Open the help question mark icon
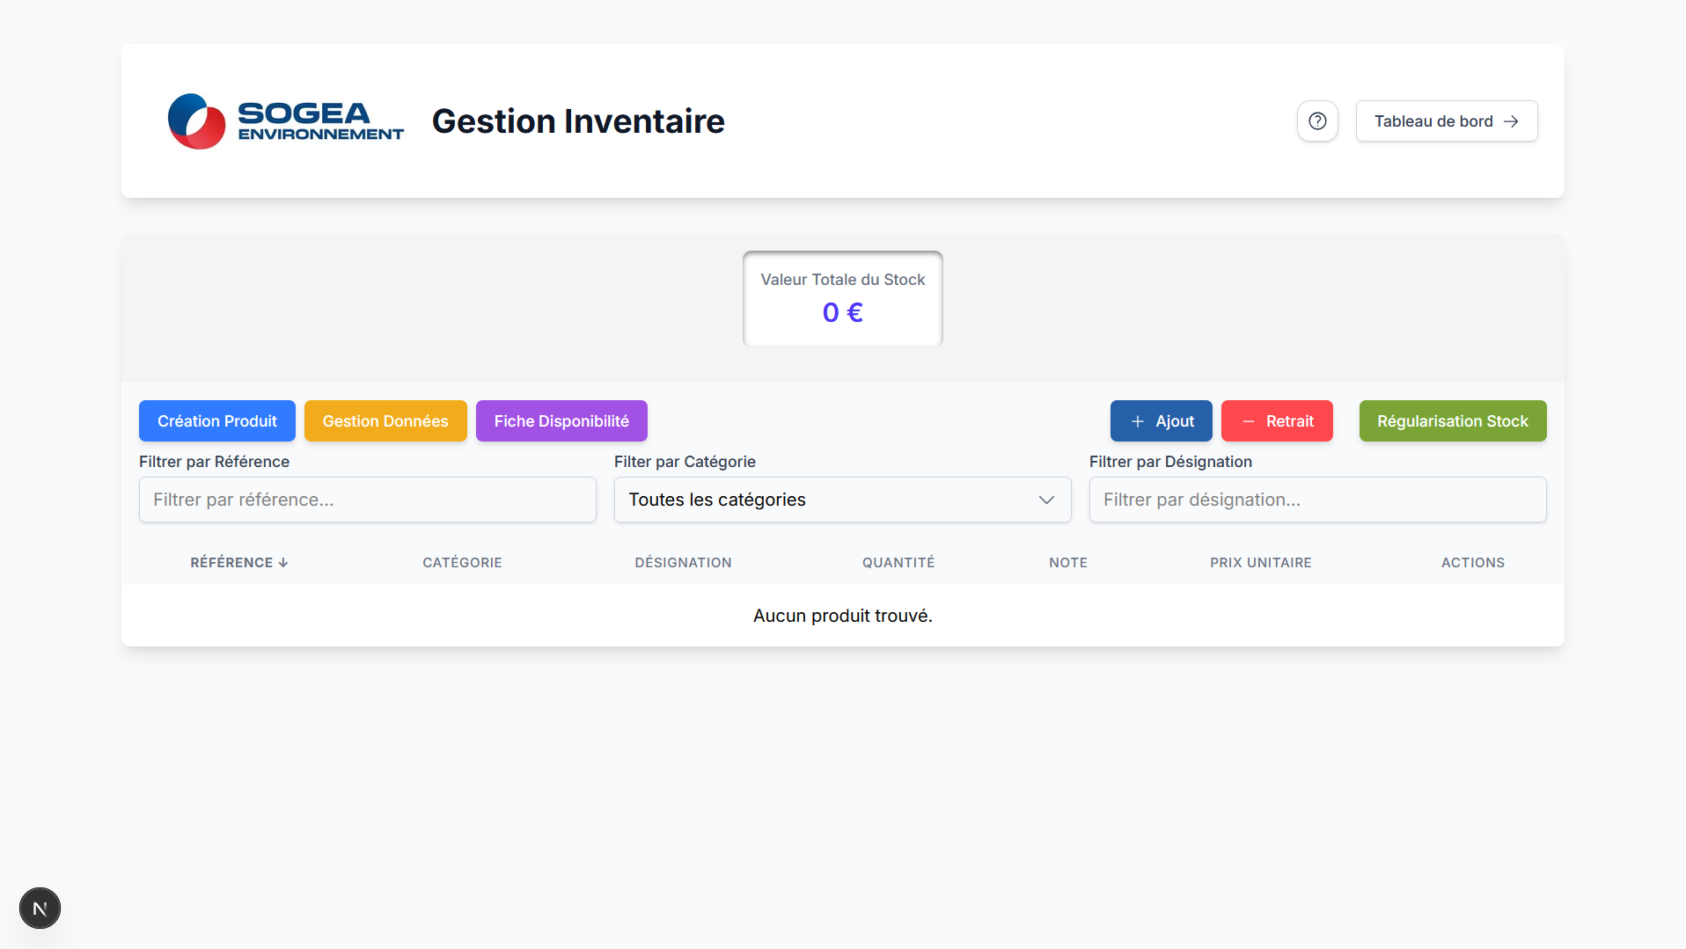Viewport: 1686px width, 949px height. [x=1317, y=121]
